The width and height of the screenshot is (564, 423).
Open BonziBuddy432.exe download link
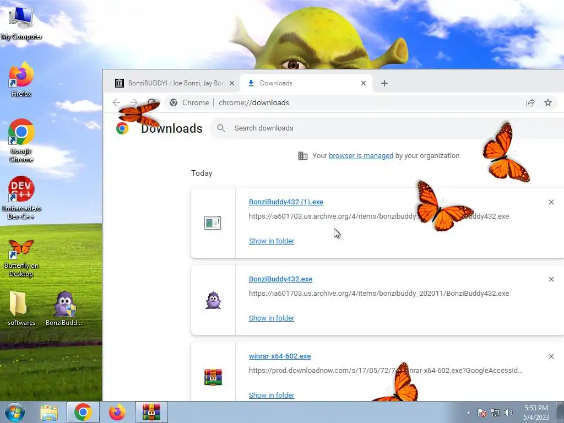click(280, 279)
